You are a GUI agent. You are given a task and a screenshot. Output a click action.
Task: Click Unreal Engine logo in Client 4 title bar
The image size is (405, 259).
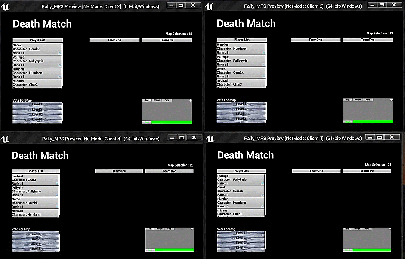click(5, 139)
